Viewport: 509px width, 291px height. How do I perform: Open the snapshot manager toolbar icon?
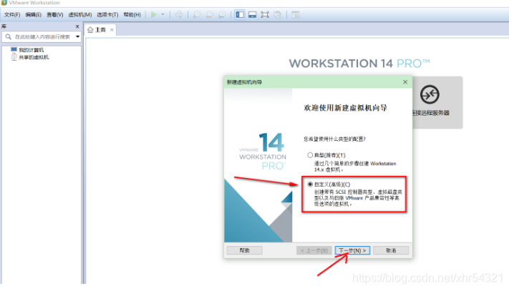(222, 14)
